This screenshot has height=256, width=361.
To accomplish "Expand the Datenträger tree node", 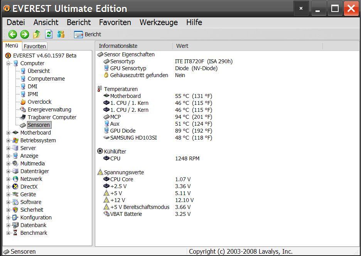I will (8, 171).
